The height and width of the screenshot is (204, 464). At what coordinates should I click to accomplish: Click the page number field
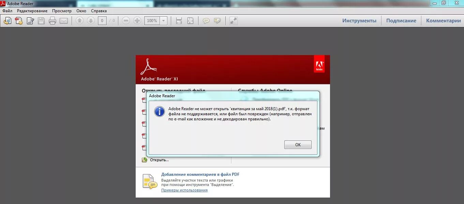(102, 21)
